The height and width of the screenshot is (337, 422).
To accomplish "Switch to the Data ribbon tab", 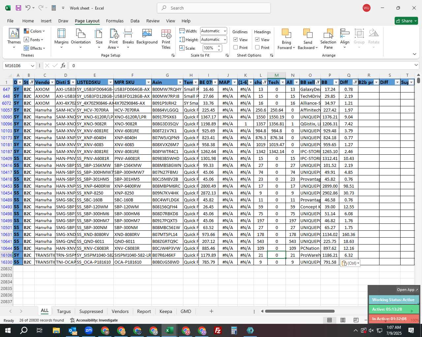I will (135, 21).
